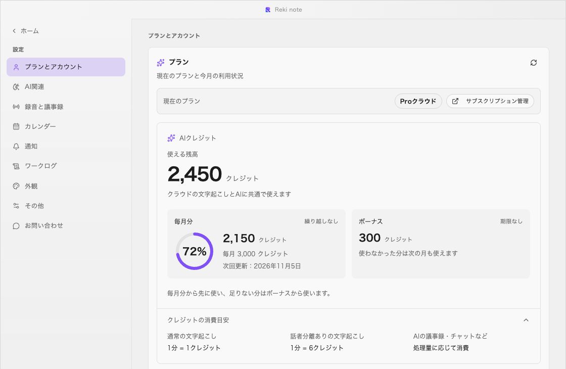Click 使わなかった分は次の月も使えます text
The image size is (566, 369).
point(408,253)
